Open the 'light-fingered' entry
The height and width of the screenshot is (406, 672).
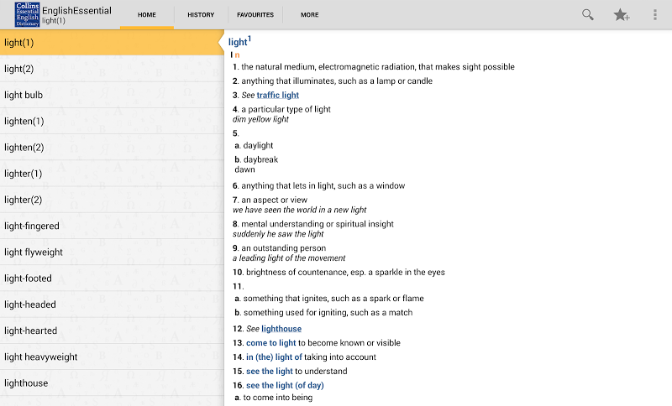[112, 226]
